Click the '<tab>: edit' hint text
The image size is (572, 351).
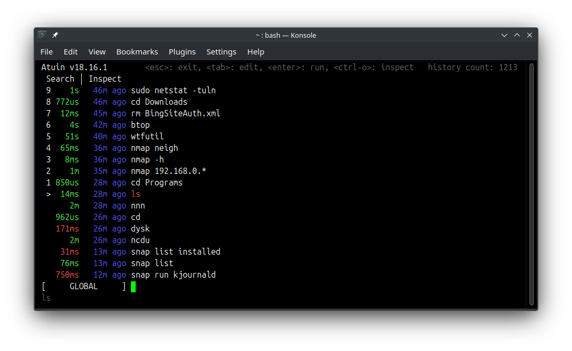pyautogui.click(x=234, y=68)
